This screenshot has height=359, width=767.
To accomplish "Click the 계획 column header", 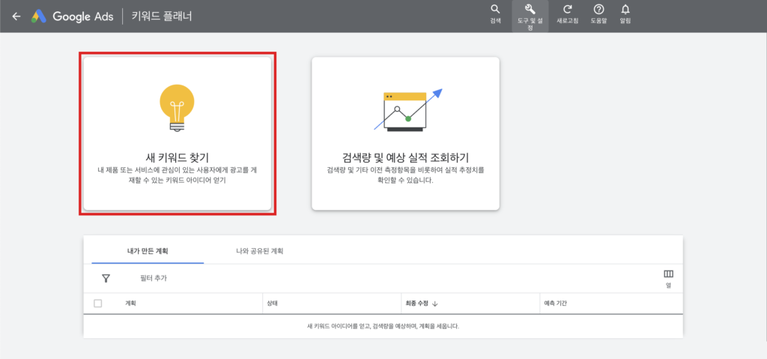I will (x=130, y=304).
